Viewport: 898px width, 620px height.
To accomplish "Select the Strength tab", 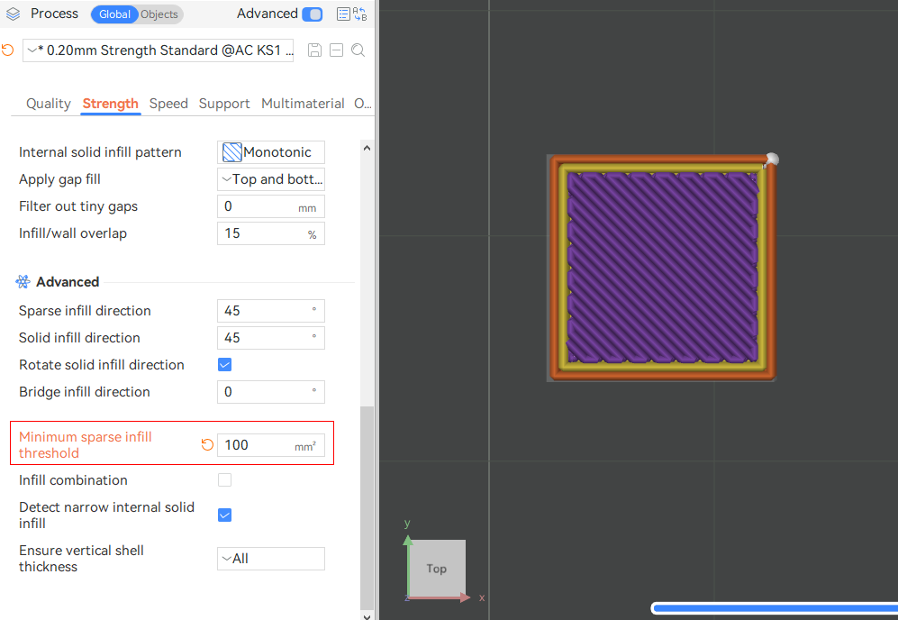I will [x=111, y=104].
